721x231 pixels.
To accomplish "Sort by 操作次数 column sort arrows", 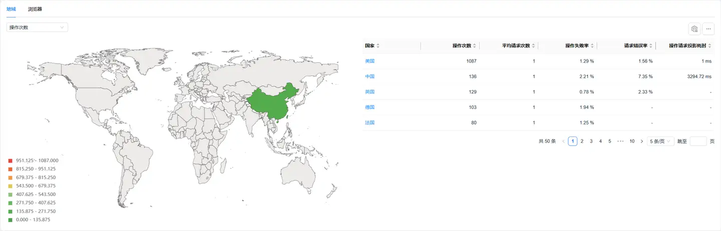I will (x=475, y=46).
